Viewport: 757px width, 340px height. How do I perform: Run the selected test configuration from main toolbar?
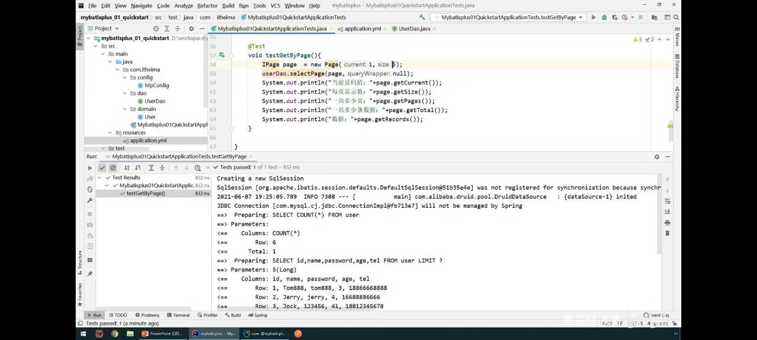(594, 17)
